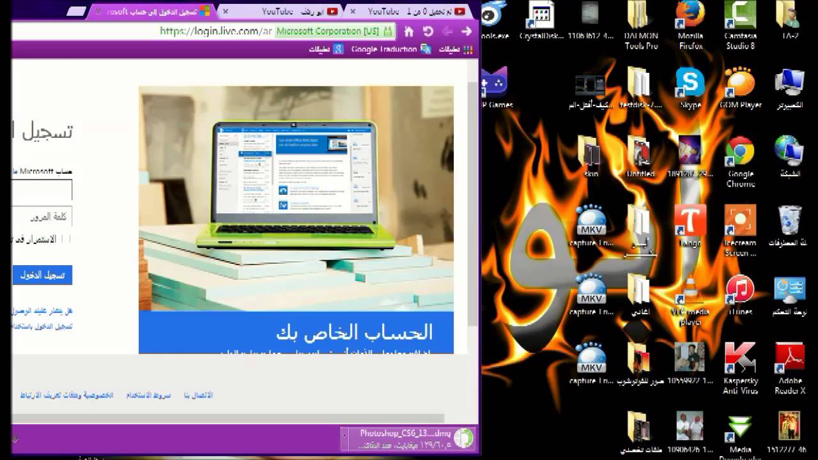Launch Icecream Screen Recorder shortcut
The width and height of the screenshot is (818, 460).
[x=740, y=231]
